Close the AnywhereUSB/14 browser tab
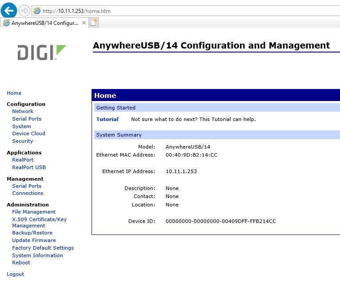 84,23
